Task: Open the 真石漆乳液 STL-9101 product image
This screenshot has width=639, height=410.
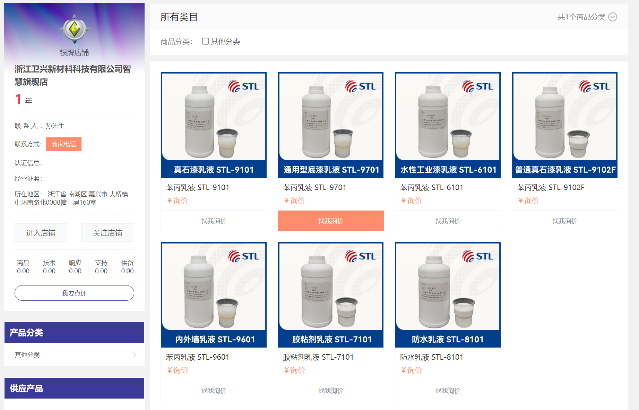Action: click(x=214, y=125)
